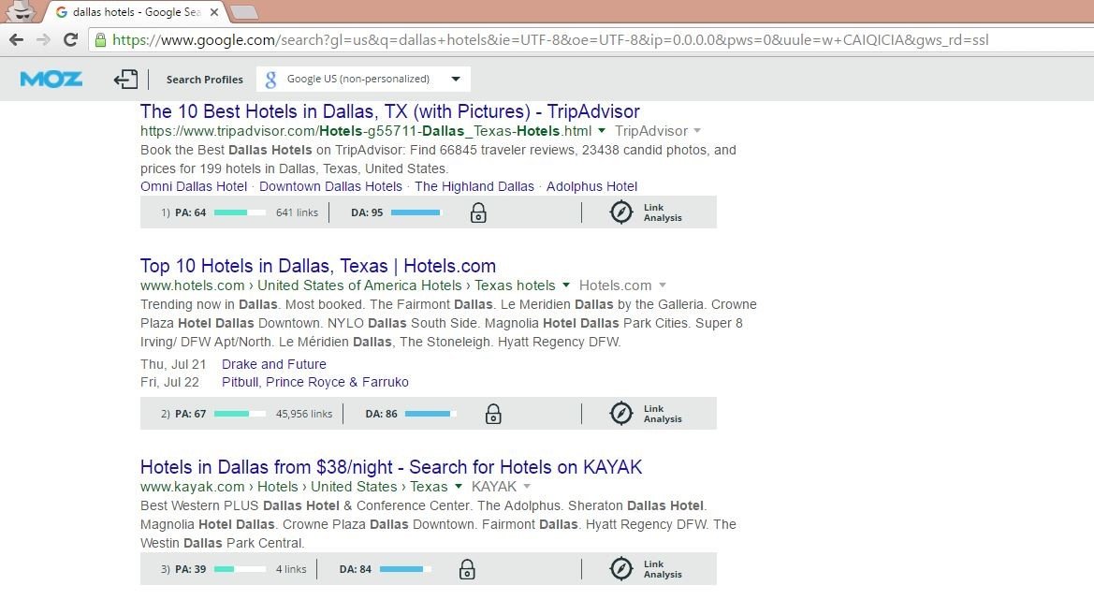Click the TripAdvisor green result URL
Viewport: 1094px width, 600px height.
pos(366,130)
